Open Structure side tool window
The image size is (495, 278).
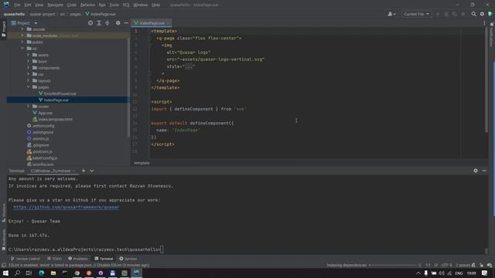coord(3,213)
